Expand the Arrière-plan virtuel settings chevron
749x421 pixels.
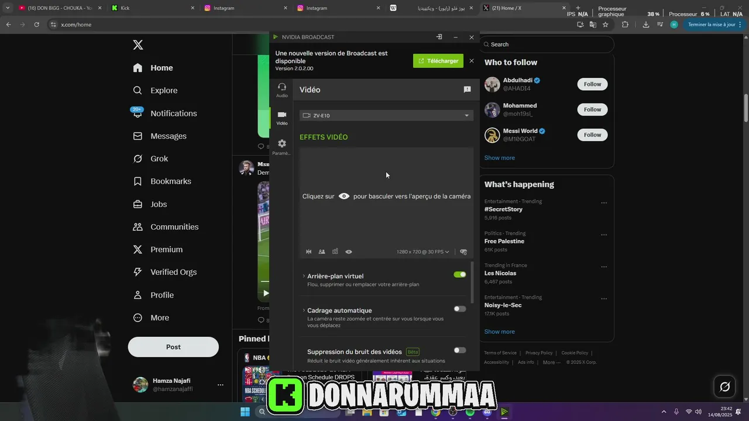pyautogui.click(x=304, y=276)
